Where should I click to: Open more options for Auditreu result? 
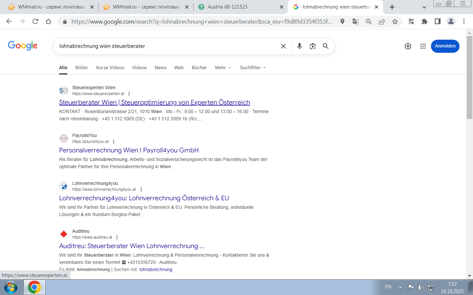[x=117, y=237]
